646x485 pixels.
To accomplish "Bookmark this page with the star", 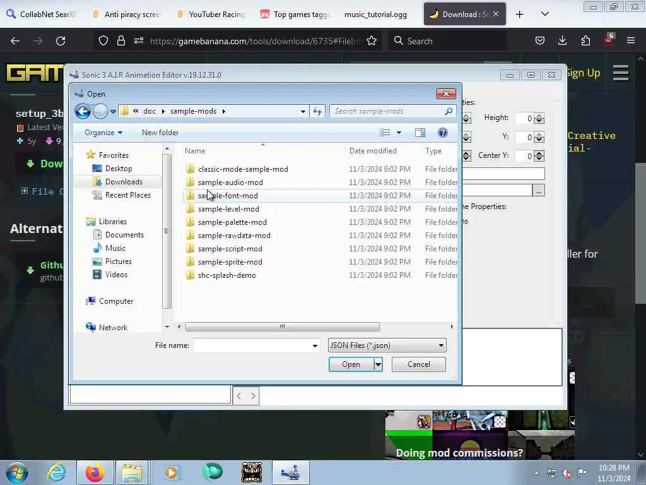I will (372, 41).
